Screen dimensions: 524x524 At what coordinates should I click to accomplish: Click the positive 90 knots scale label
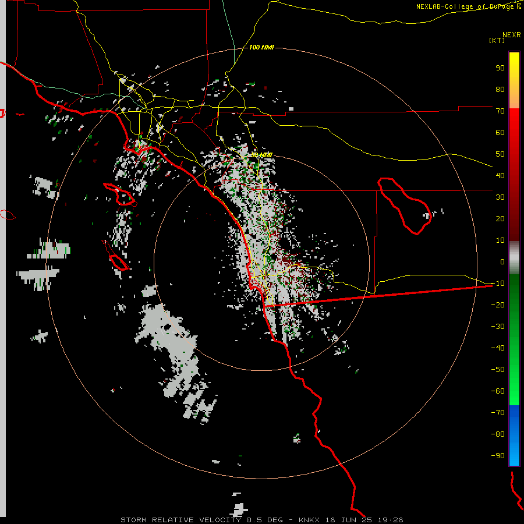[500, 68]
